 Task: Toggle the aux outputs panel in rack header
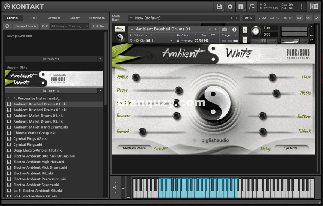point(309,18)
